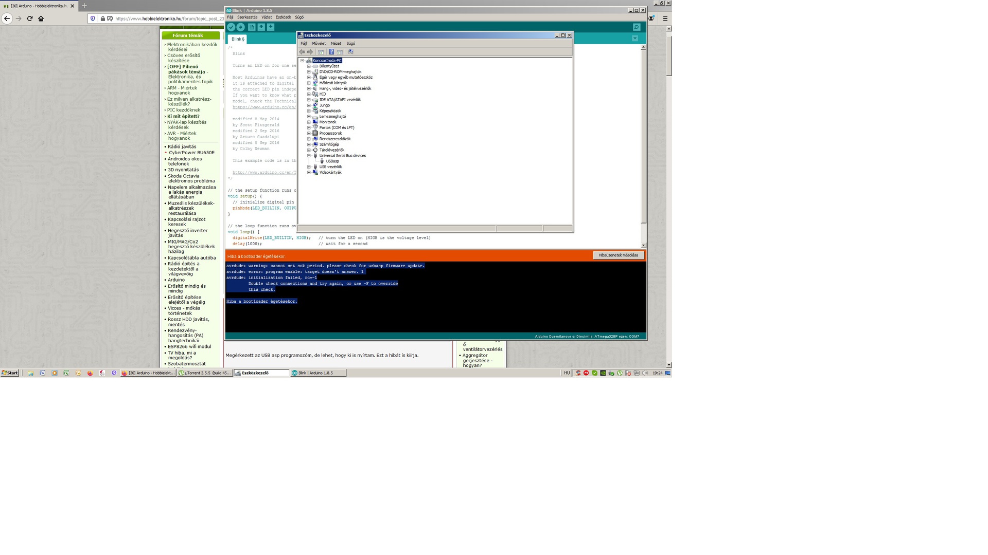Click the Hibaüzenetek másolása button

[x=618, y=255]
